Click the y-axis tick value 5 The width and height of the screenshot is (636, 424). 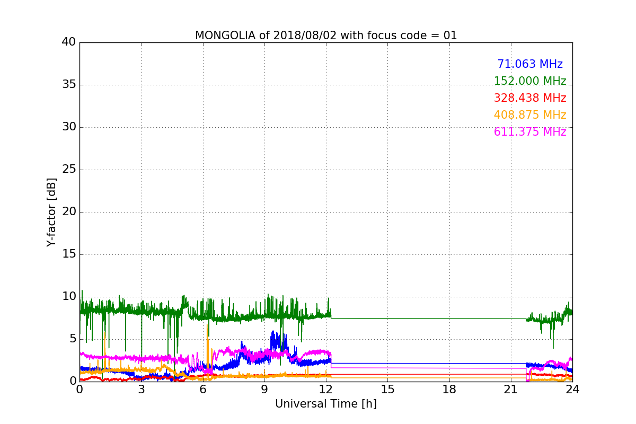tap(72, 339)
